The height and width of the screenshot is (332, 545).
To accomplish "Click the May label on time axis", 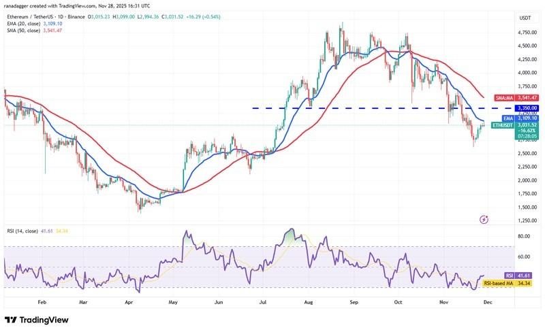I will [x=172, y=300].
